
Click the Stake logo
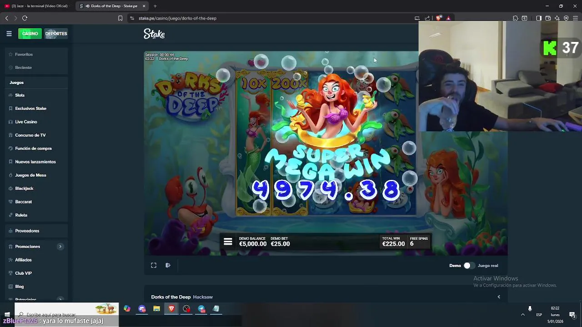coord(154,34)
